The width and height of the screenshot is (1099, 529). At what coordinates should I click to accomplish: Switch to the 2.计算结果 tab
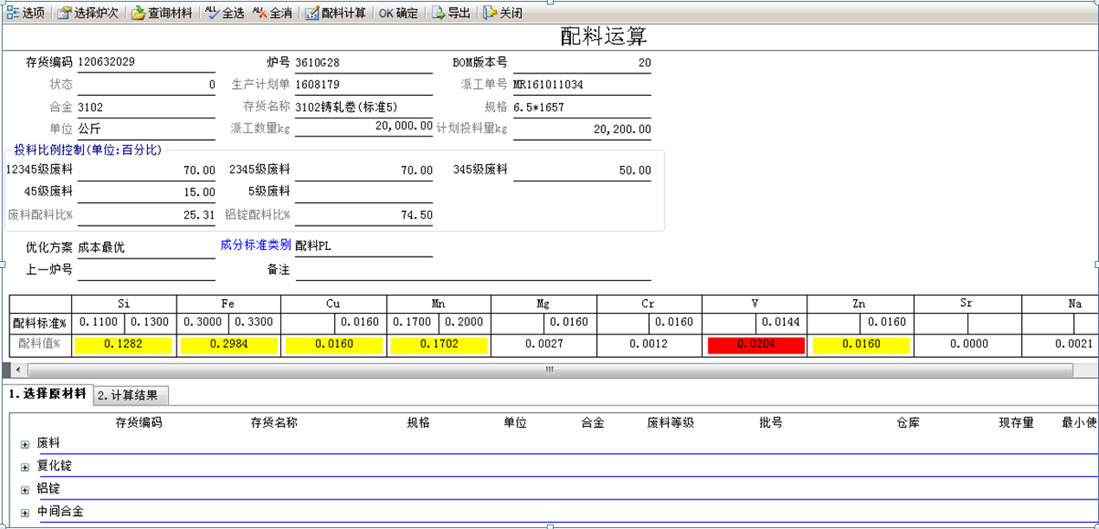coord(130,396)
